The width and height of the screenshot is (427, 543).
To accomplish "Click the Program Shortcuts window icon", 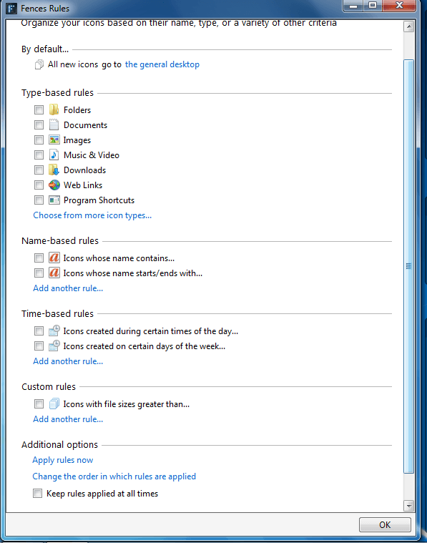I will (x=54, y=200).
